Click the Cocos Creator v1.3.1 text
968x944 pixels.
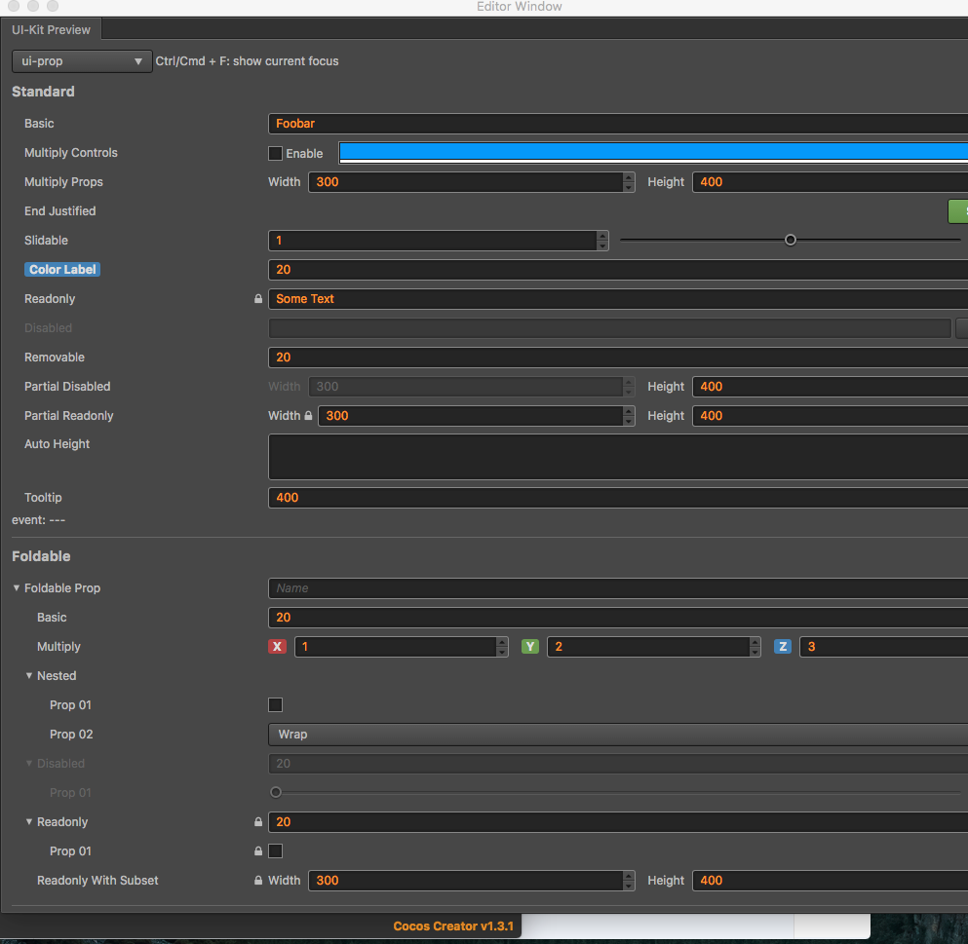(x=453, y=926)
